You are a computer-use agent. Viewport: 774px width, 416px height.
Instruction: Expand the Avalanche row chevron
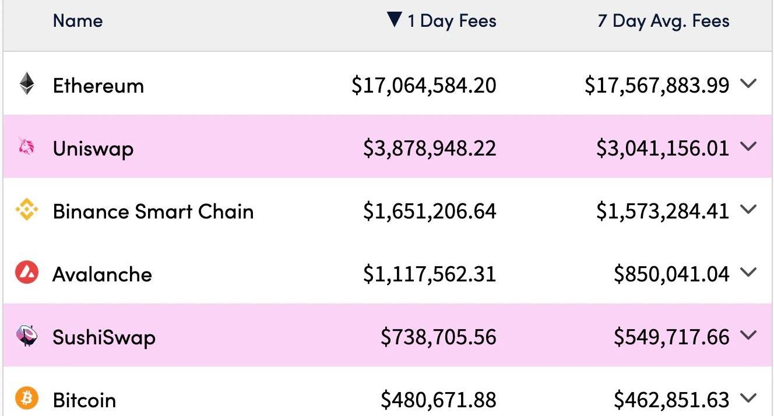tap(748, 272)
